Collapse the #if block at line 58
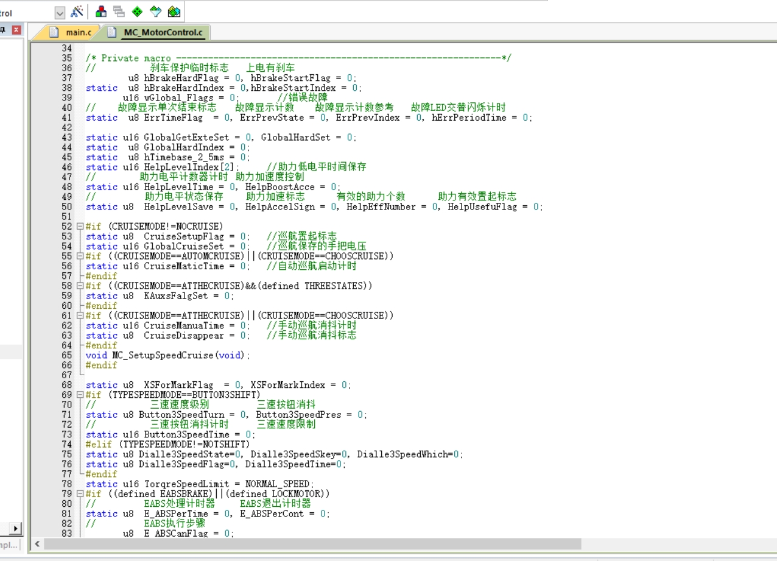Screen dimensions: 777x561 (80, 286)
